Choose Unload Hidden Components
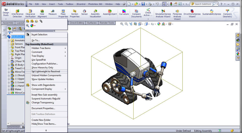Viewport: 242px width, 133px height. click(46, 75)
